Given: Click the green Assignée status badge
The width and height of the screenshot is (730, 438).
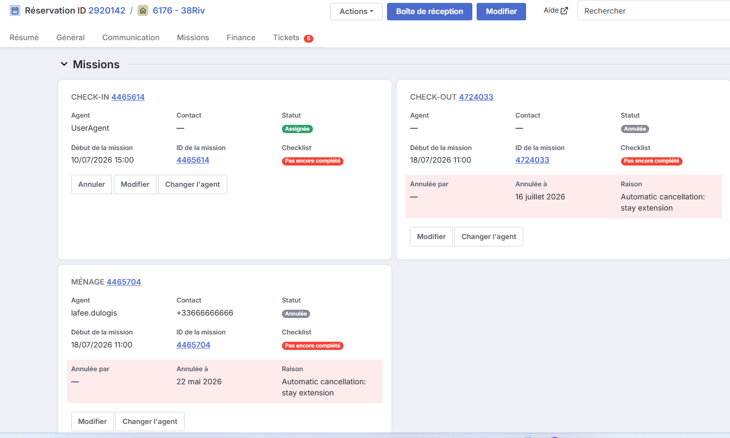Looking at the screenshot, I should [297, 129].
